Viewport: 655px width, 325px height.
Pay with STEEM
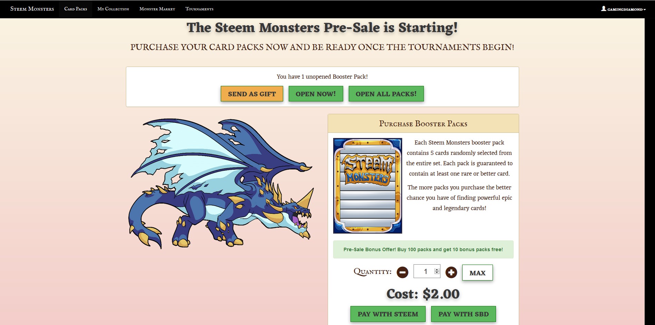(x=388, y=314)
